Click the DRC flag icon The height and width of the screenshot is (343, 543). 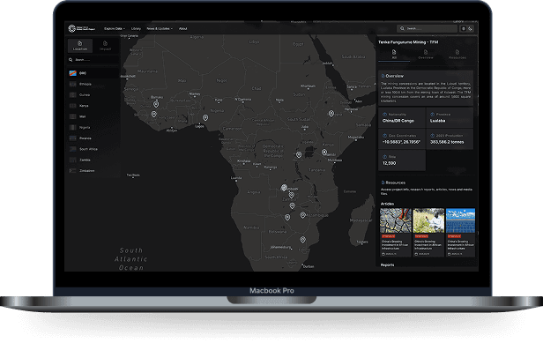[72, 73]
